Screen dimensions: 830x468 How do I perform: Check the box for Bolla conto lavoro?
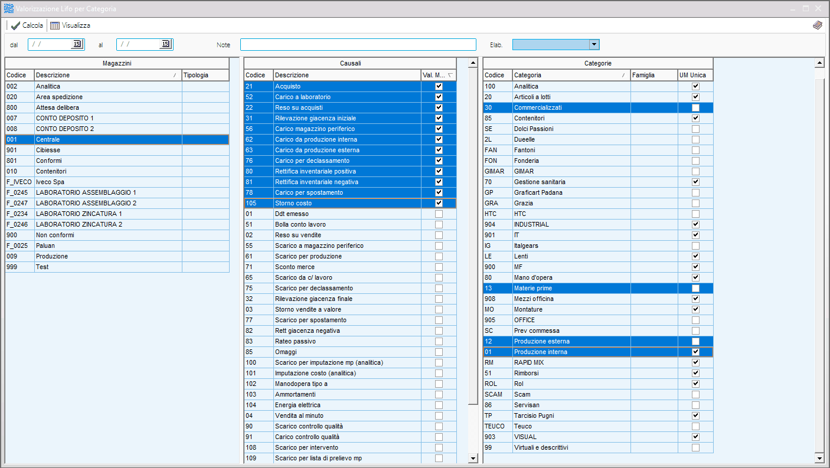tap(439, 224)
